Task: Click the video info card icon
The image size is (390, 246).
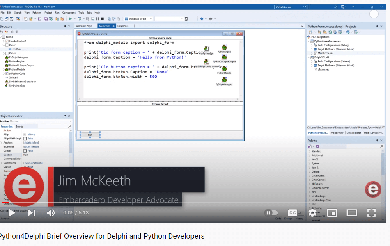Action: [x=374, y=14]
